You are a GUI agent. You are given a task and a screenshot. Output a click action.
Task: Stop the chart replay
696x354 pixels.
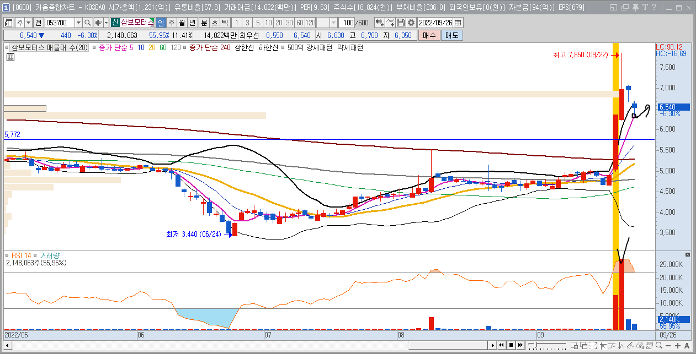pyautogui.click(x=511, y=346)
